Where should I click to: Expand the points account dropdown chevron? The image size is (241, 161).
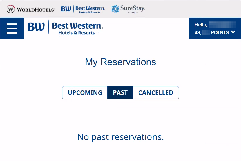(x=233, y=32)
